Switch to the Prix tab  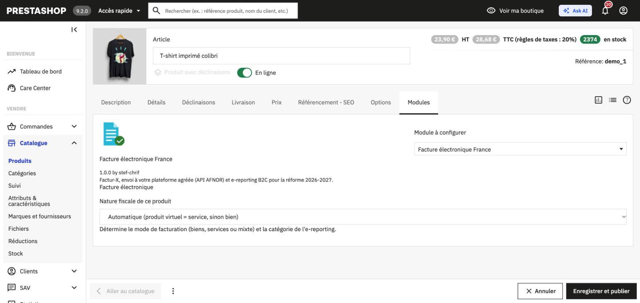276,103
